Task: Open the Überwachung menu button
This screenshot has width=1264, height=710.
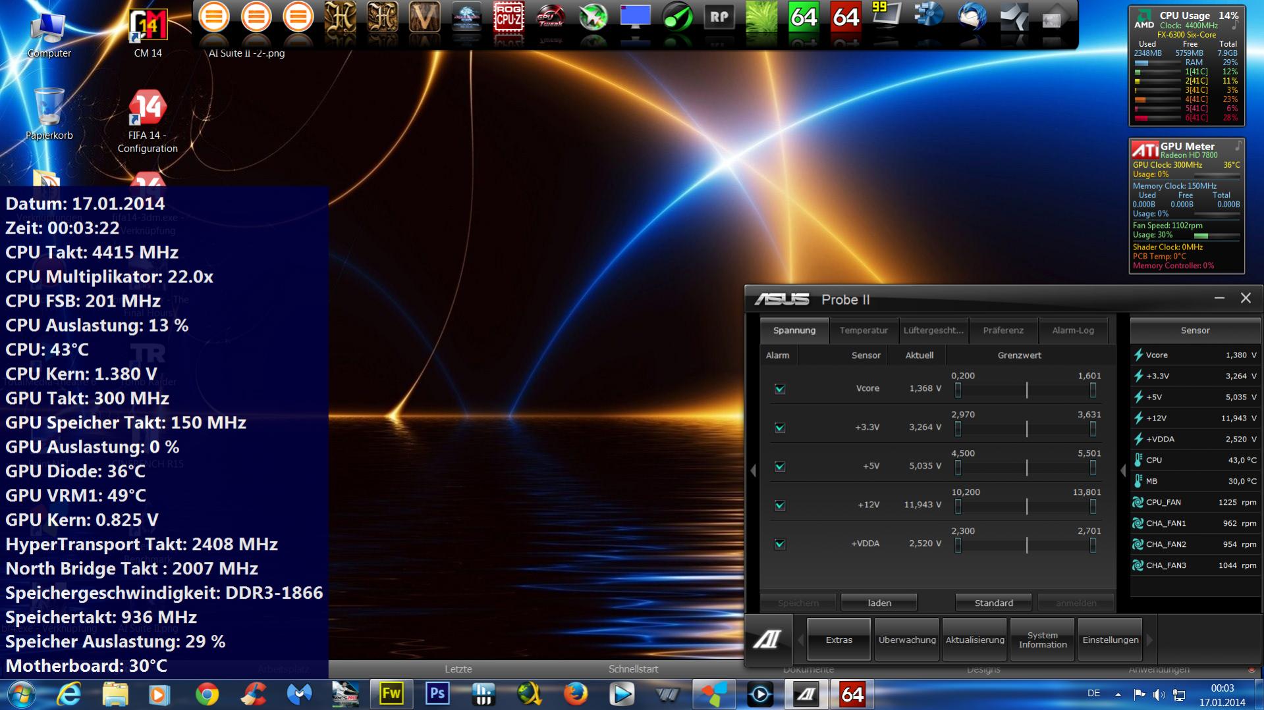Action: [907, 640]
